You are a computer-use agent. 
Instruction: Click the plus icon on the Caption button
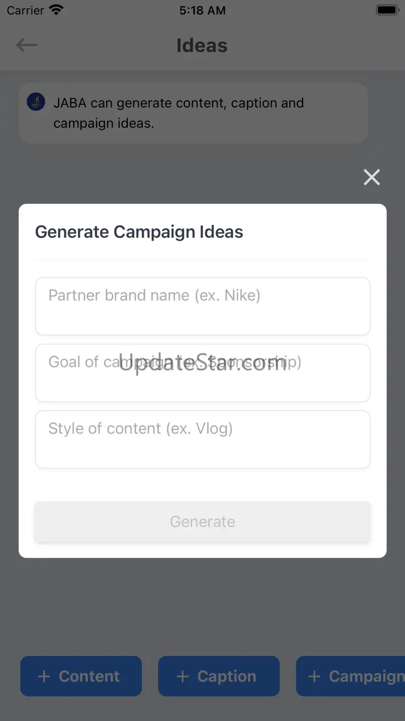click(183, 676)
